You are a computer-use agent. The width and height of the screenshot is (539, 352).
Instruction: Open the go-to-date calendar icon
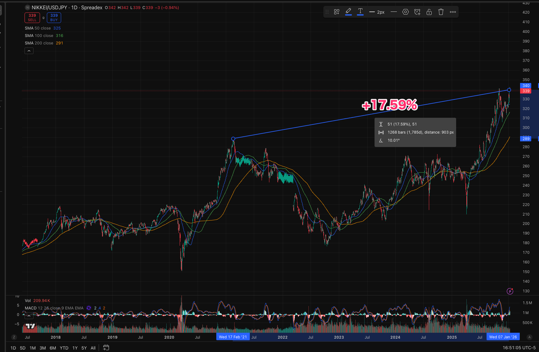(106, 348)
